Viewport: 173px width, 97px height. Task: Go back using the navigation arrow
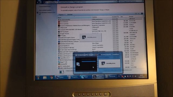(38, 2)
